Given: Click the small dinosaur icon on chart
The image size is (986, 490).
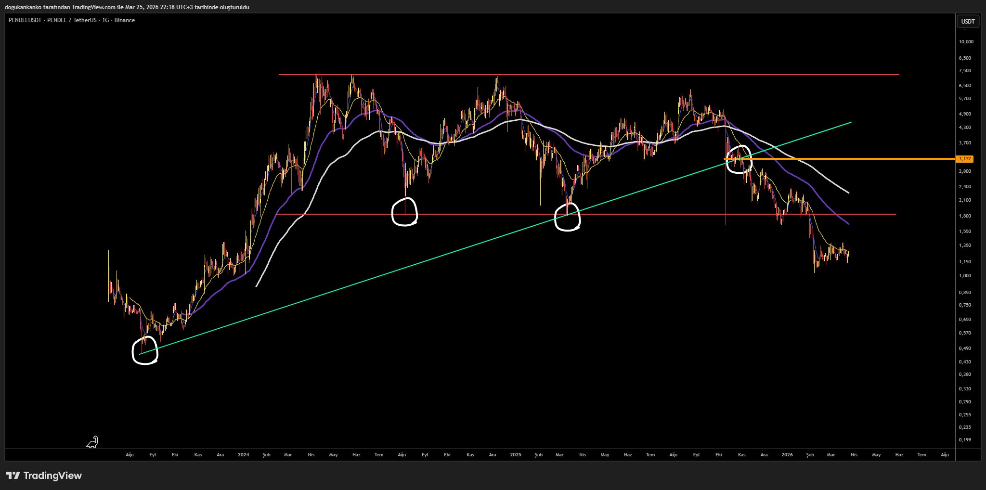Looking at the screenshot, I should (x=92, y=442).
